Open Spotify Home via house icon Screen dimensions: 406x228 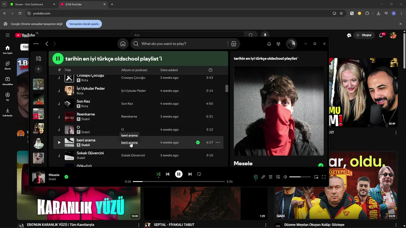pyautogui.click(x=123, y=44)
